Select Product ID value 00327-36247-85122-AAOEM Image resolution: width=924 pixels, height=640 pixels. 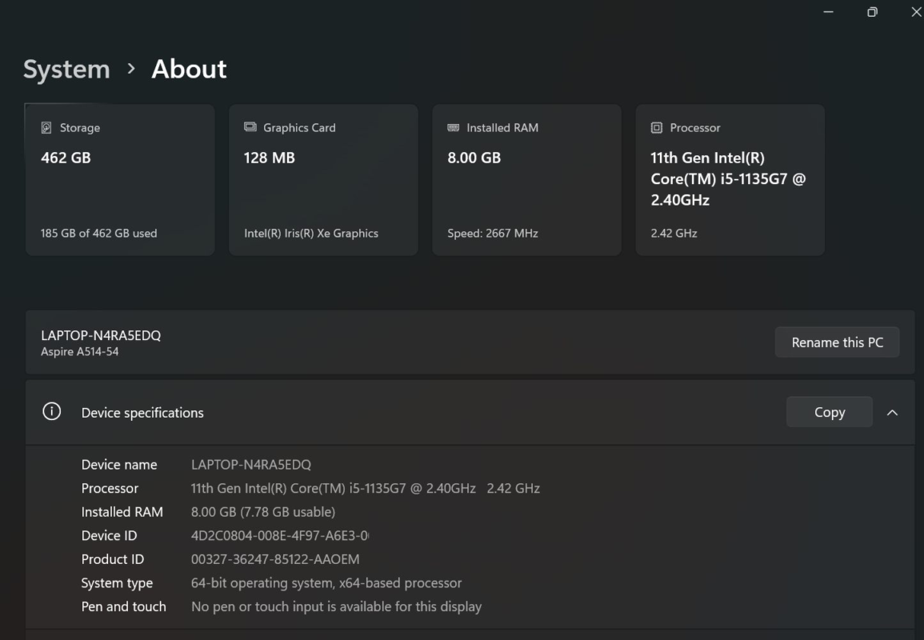point(275,558)
